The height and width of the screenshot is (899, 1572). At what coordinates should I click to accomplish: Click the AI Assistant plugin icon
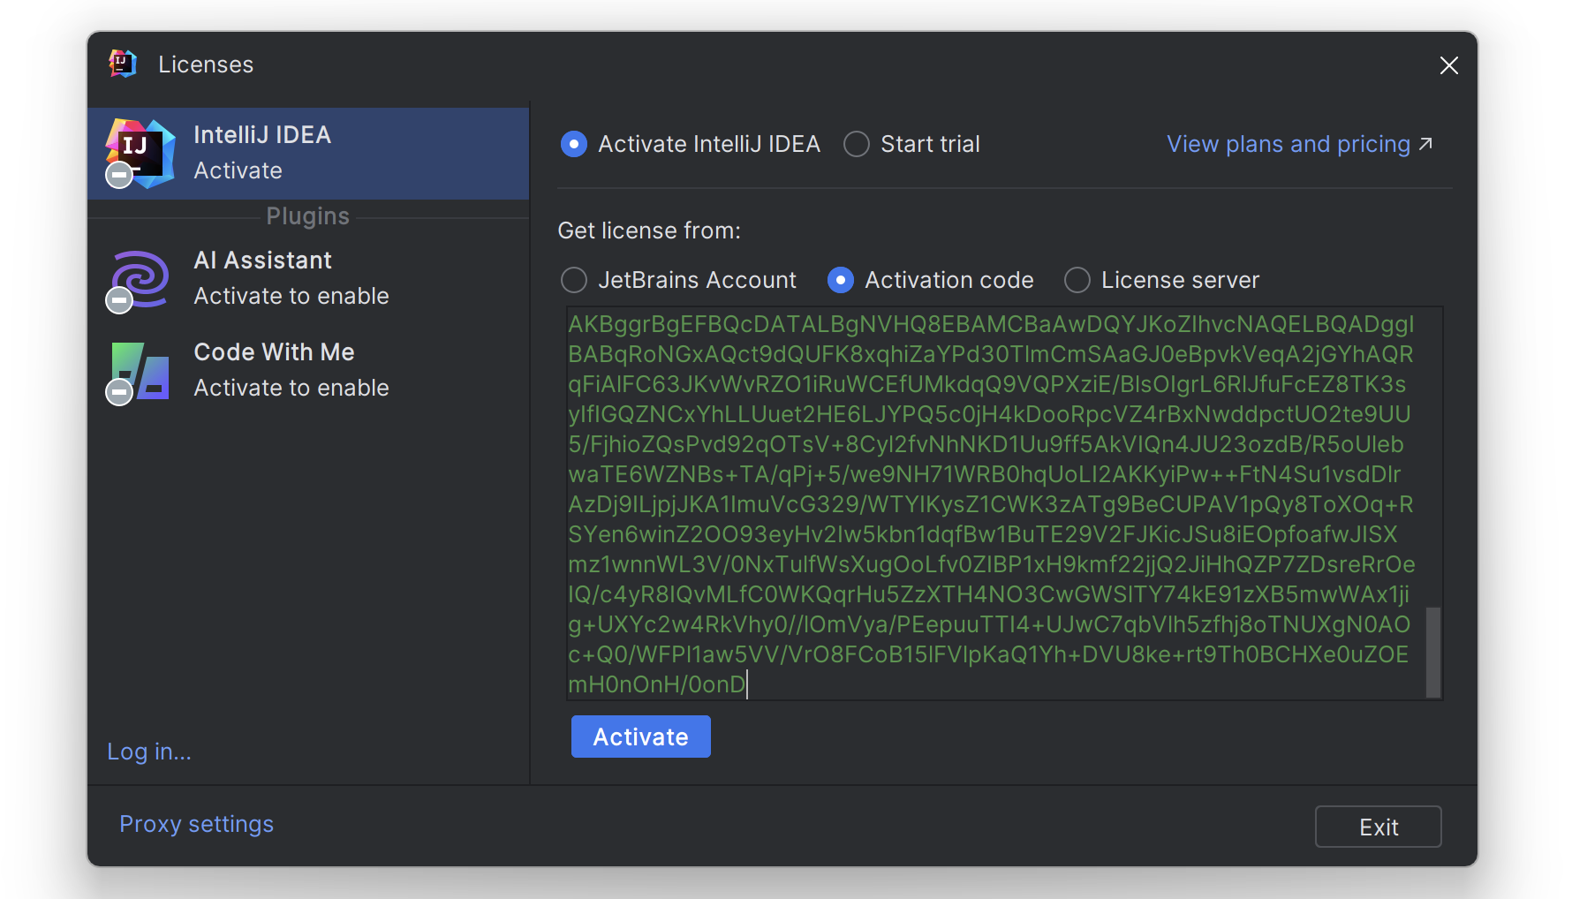coord(138,277)
